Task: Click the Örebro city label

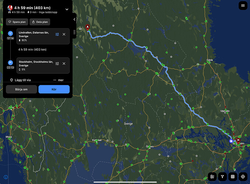Action: 150,146
